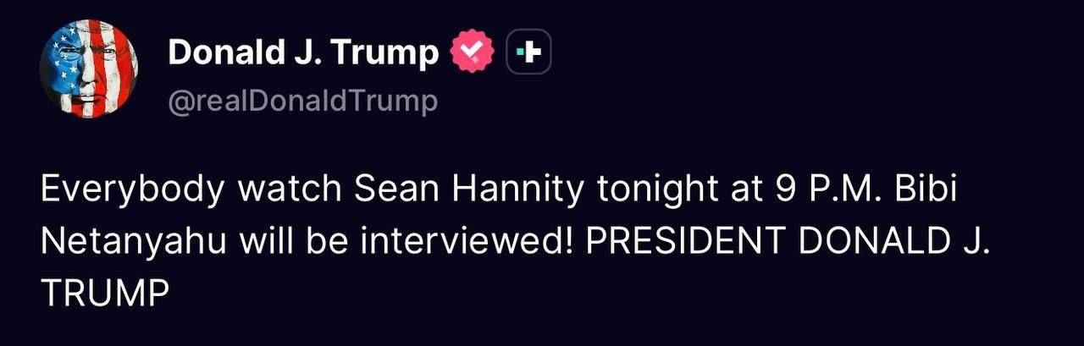Click "Trump" in the bold display name
The image size is (1084, 346).
(x=384, y=53)
